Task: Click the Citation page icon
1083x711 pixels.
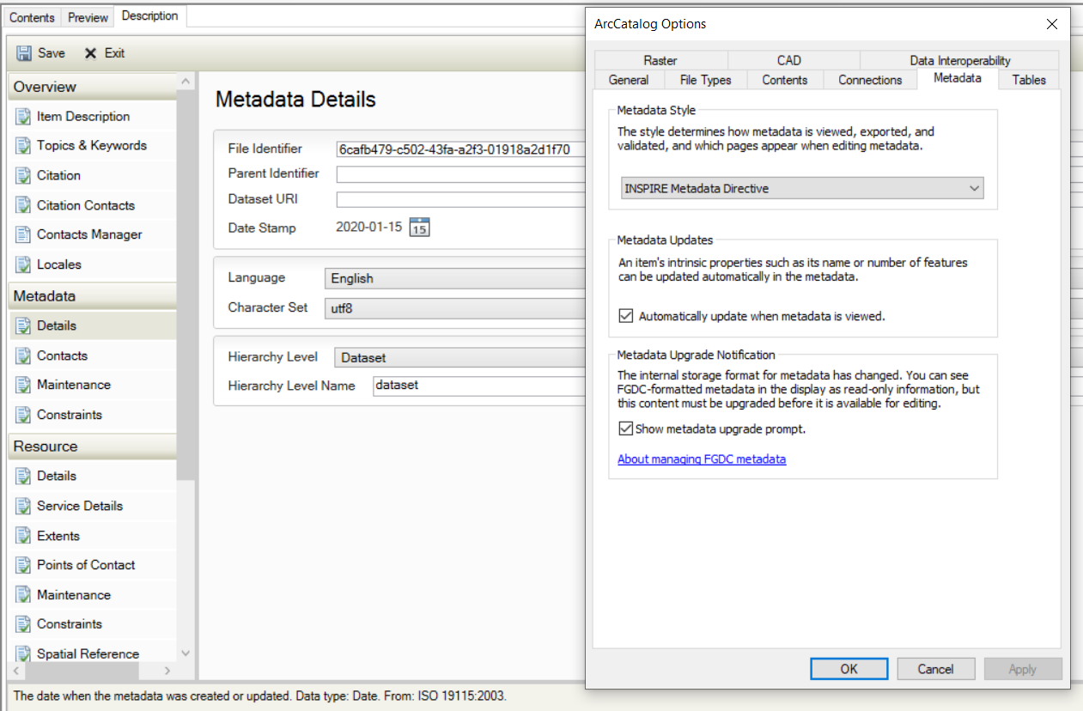Action: tap(23, 176)
